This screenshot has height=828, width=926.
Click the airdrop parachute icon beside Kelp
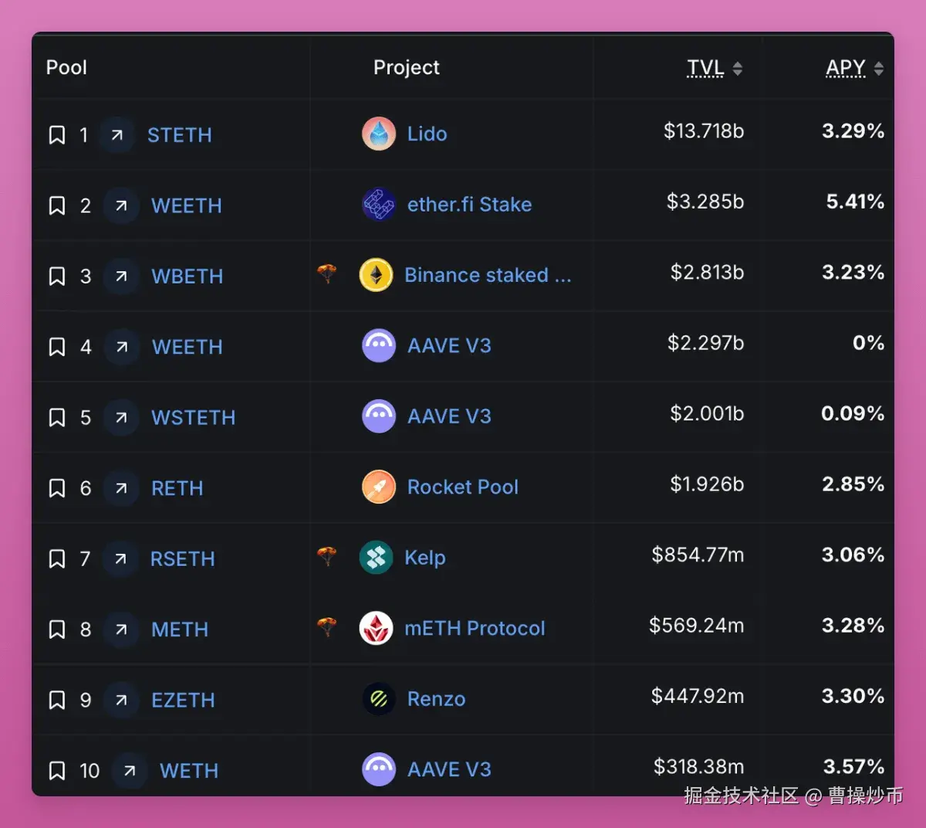coord(327,555)
